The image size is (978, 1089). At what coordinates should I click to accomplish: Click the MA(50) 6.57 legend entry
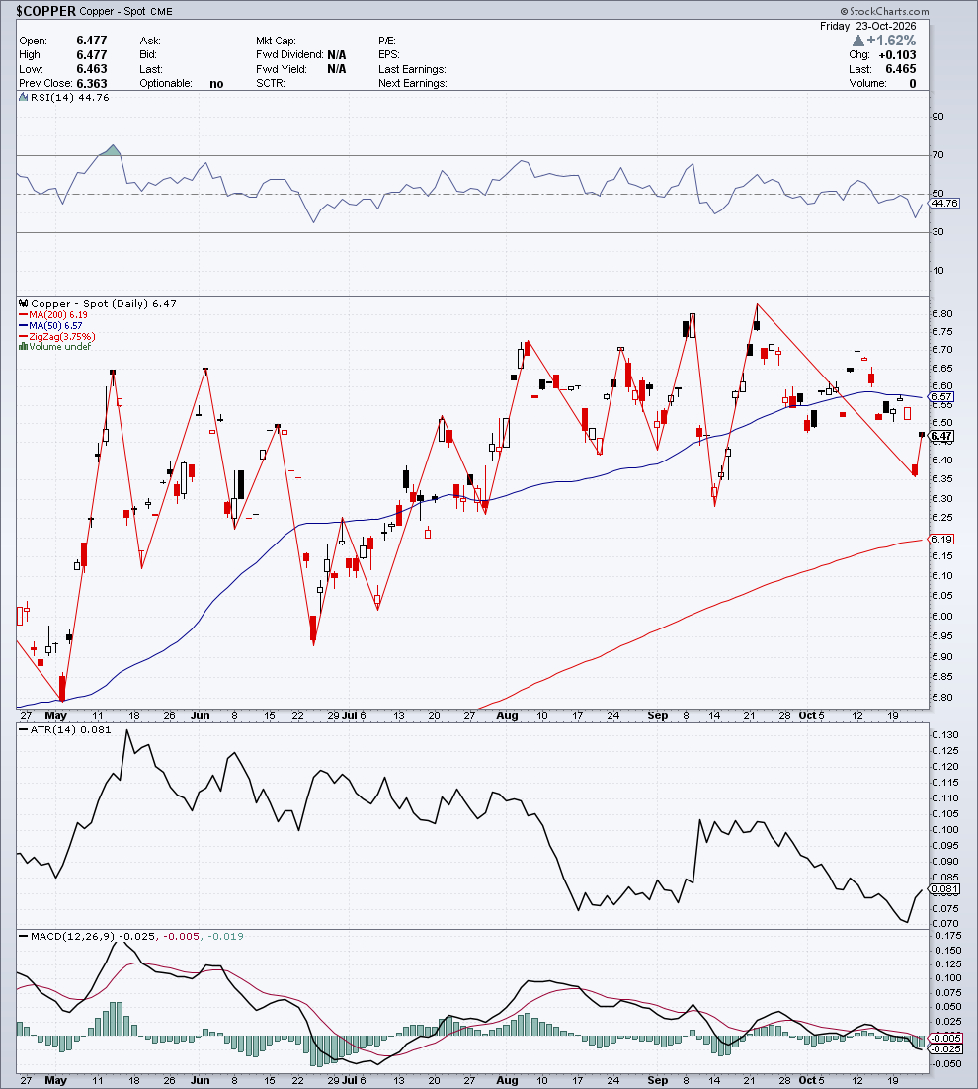click(55, 326)
